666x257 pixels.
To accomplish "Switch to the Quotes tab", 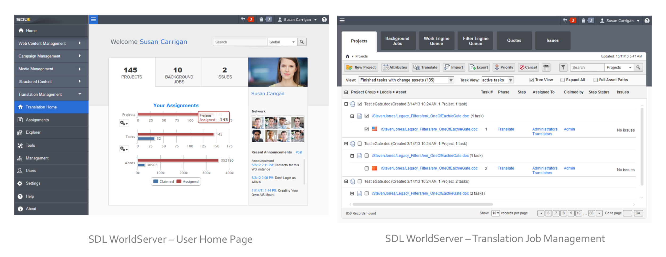I will [514, 41].
